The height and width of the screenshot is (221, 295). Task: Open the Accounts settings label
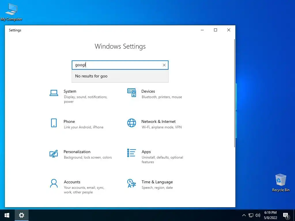point(72,182)
